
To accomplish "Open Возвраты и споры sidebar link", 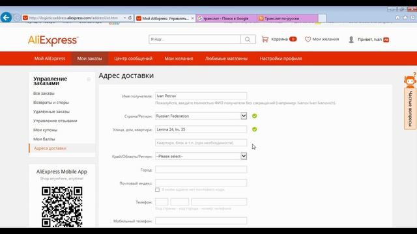I will [51, 103].
